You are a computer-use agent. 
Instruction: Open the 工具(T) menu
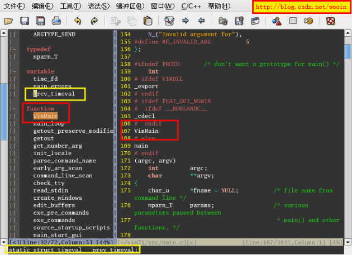(70, 6)
